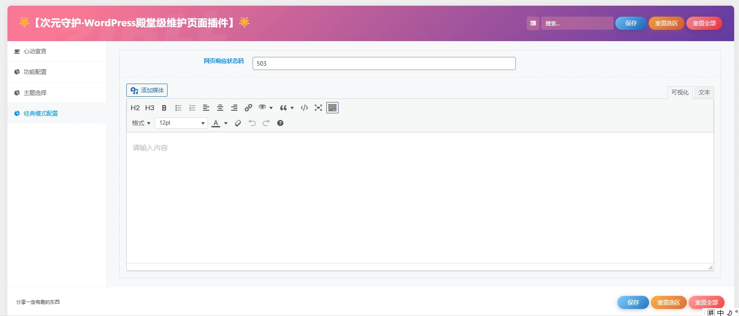
Task: Click the 分享一些有趣的东西 footer text
Action: 38,302
